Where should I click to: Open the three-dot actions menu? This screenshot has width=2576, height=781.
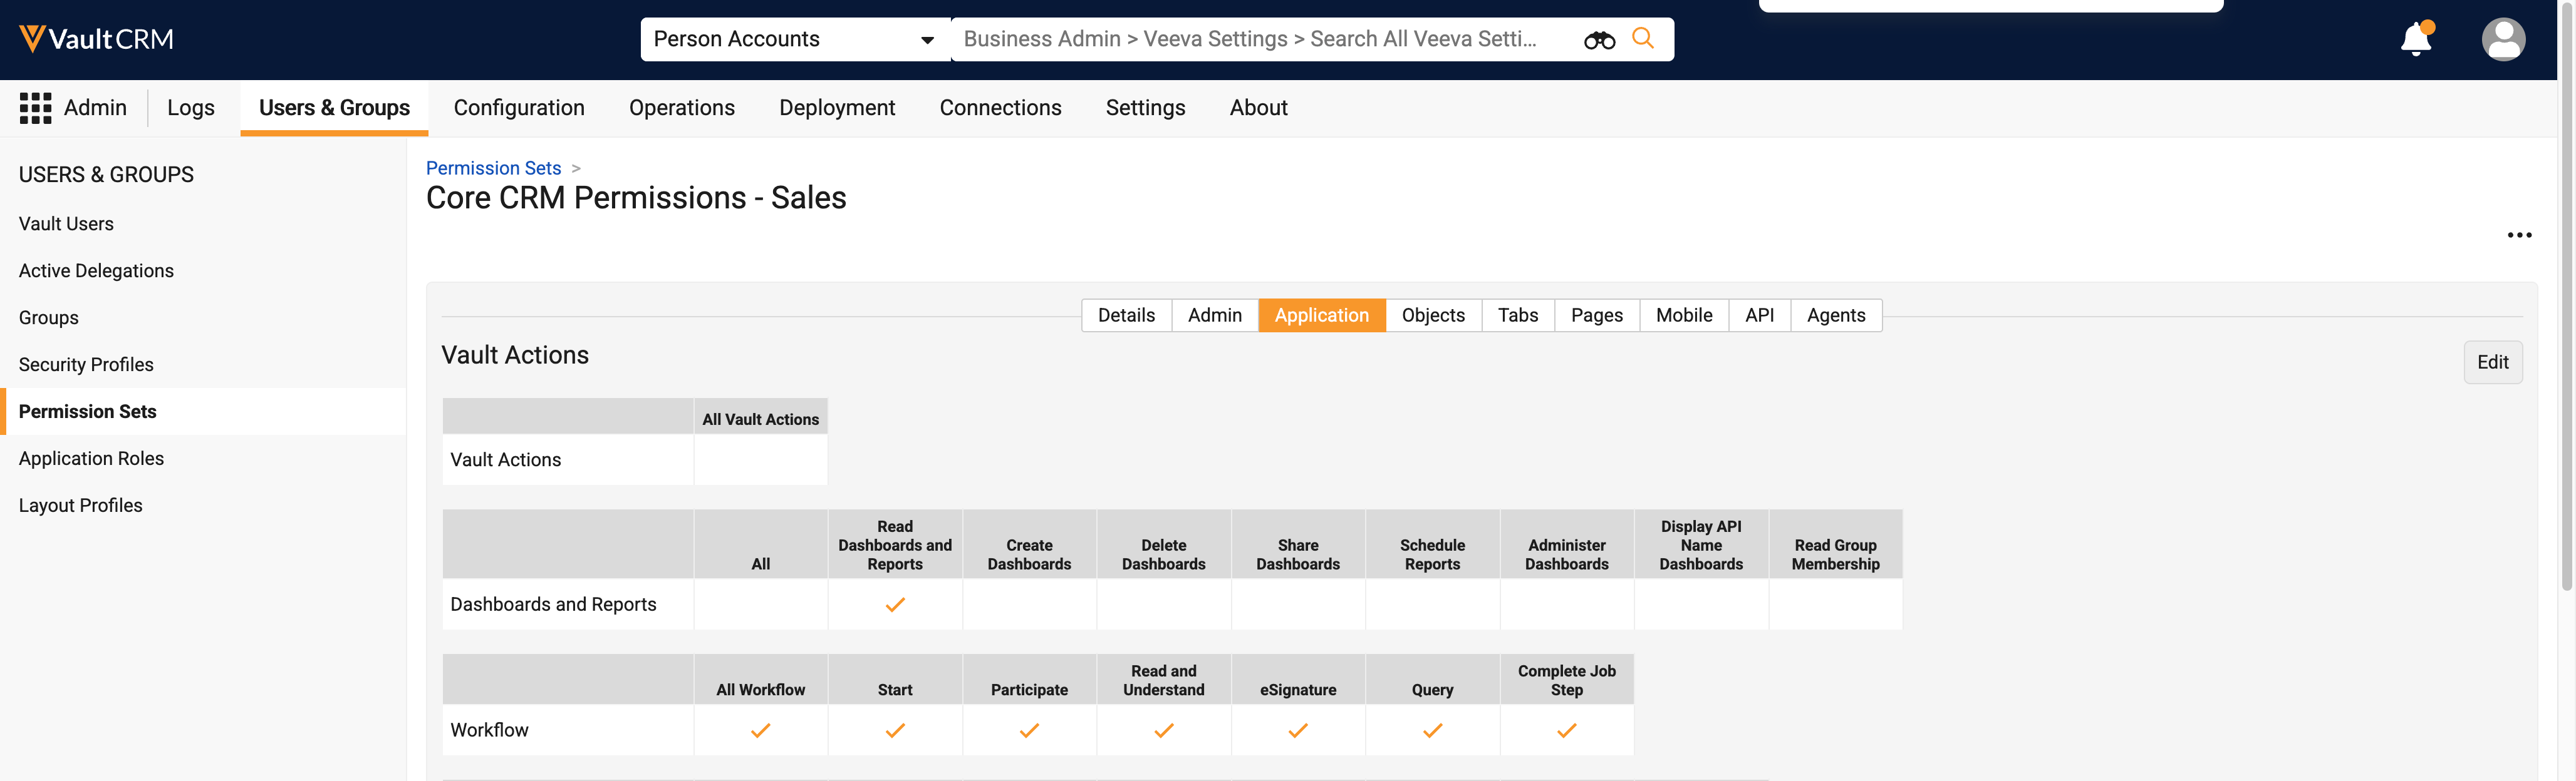2519,235
